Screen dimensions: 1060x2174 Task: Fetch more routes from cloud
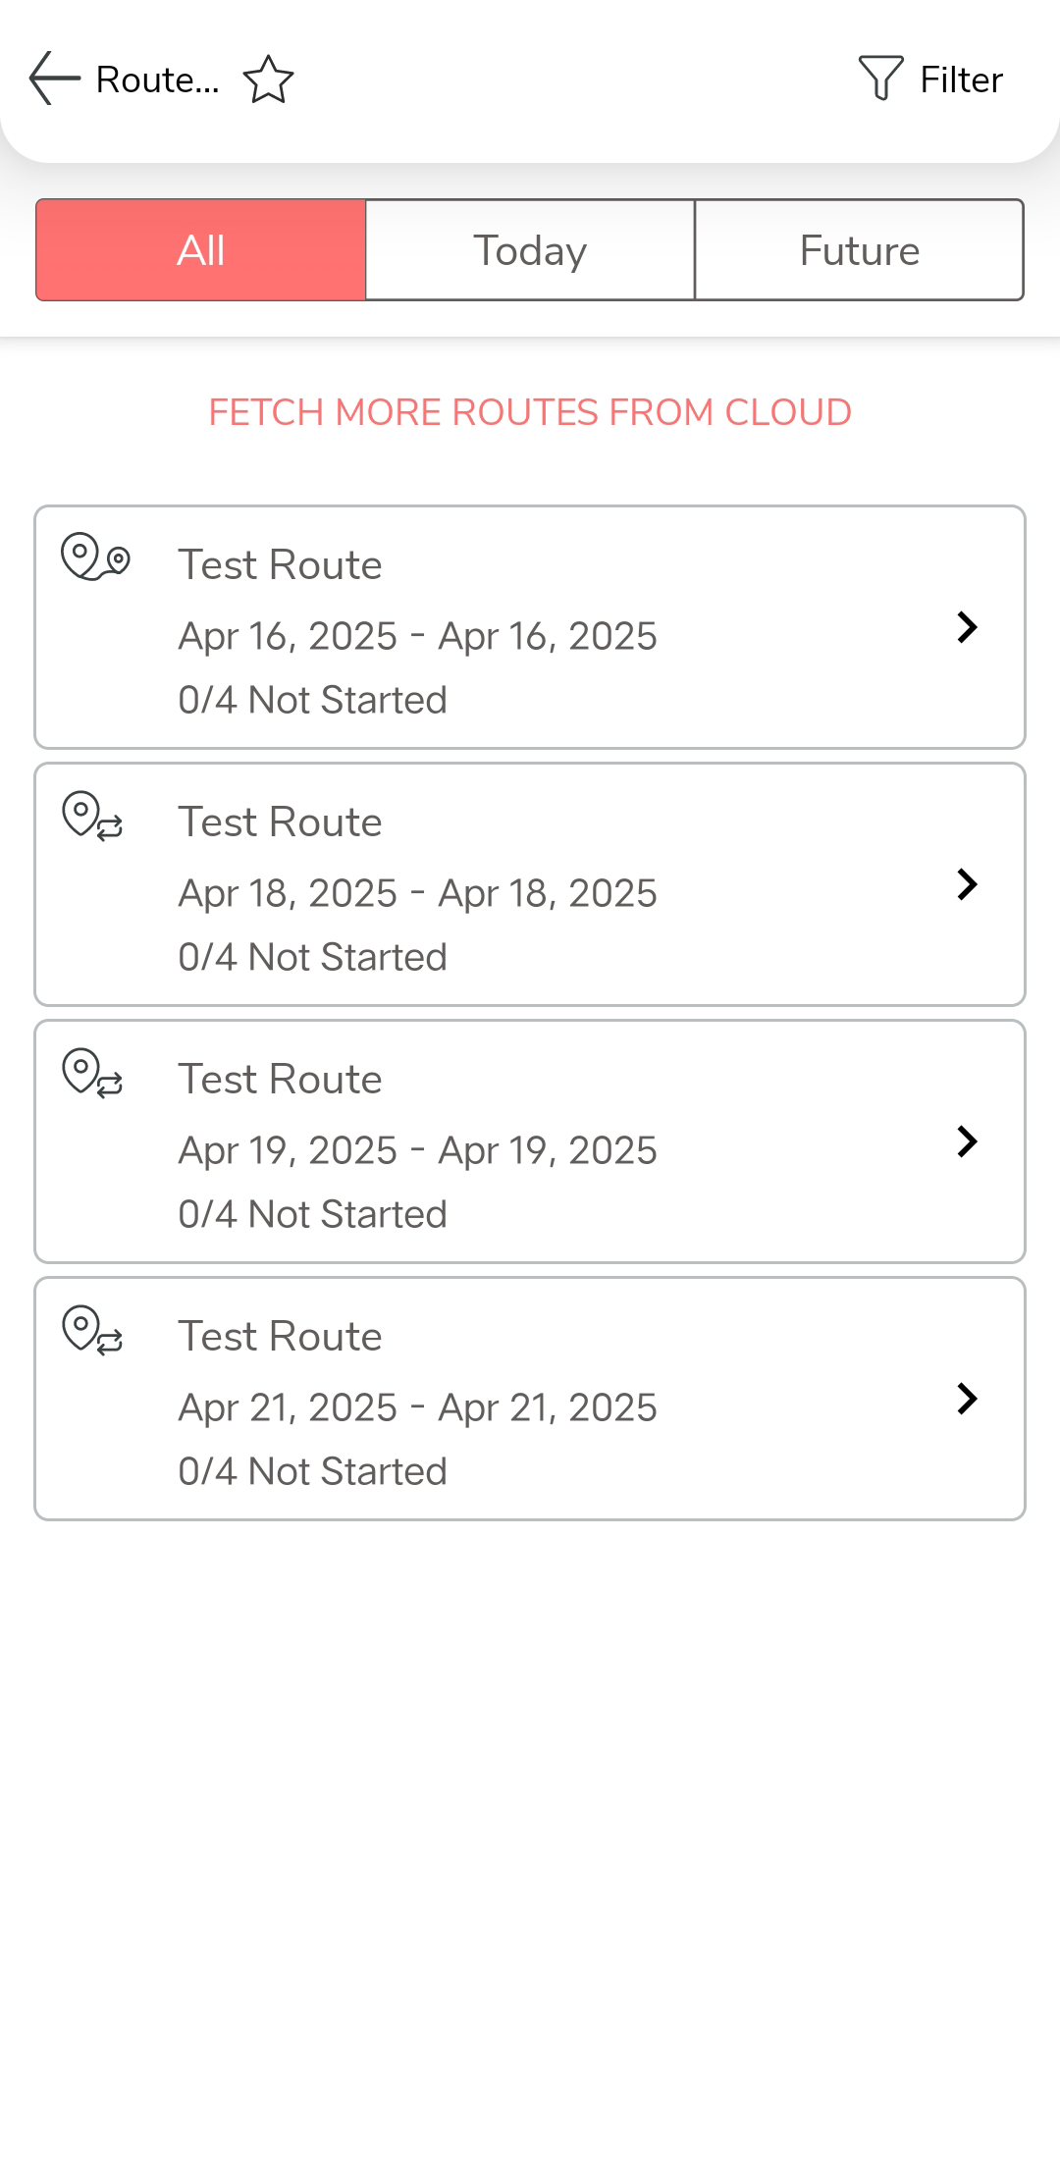click(530, 412)
